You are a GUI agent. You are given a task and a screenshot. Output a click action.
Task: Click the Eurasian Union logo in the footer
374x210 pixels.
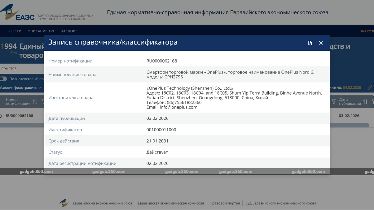pyautogui.click(x=64, y=203)
